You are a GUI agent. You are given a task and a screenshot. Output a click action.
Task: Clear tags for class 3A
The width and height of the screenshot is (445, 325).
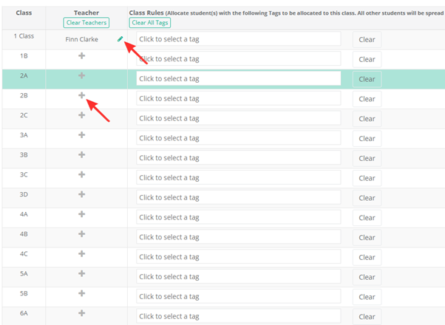(367, 139)
